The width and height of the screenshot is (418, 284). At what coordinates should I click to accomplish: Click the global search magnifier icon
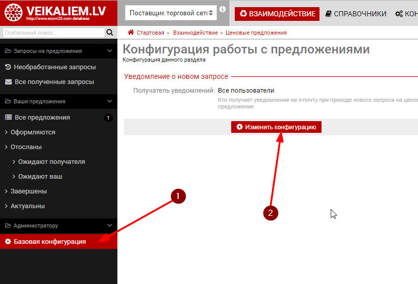tap(110, 33)
